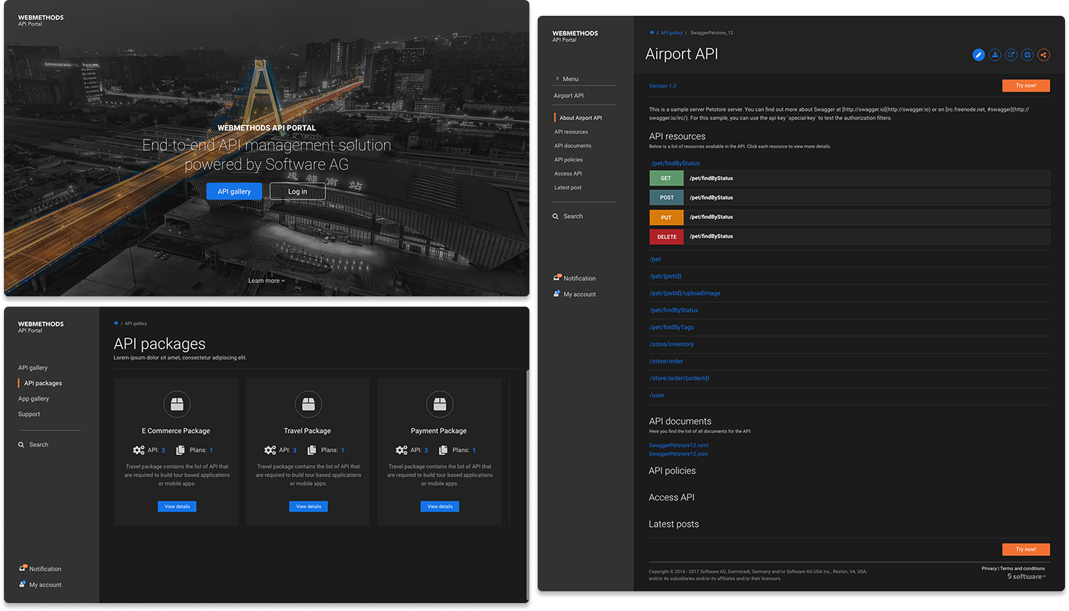Click the home icon in Airport API breadcrumb
Viewport: 1069px width, 611px height.
pos(652,33)
